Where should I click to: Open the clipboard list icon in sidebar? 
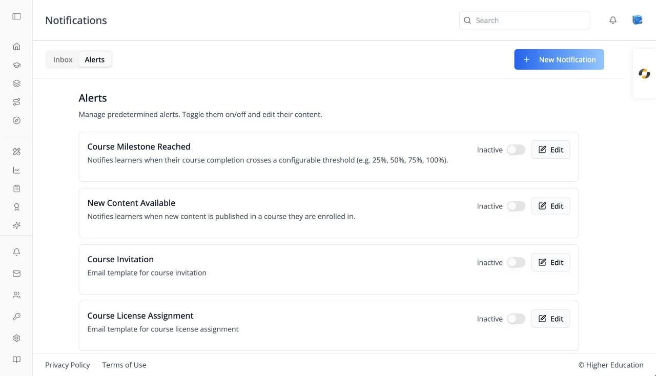click(16, 189)
